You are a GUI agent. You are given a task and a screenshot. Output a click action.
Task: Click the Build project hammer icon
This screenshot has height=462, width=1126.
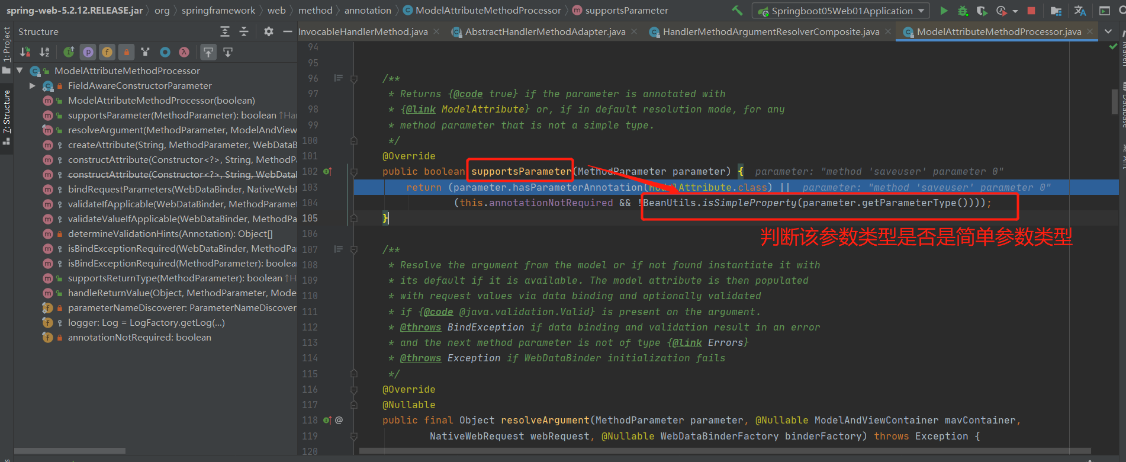click(737, 10)
